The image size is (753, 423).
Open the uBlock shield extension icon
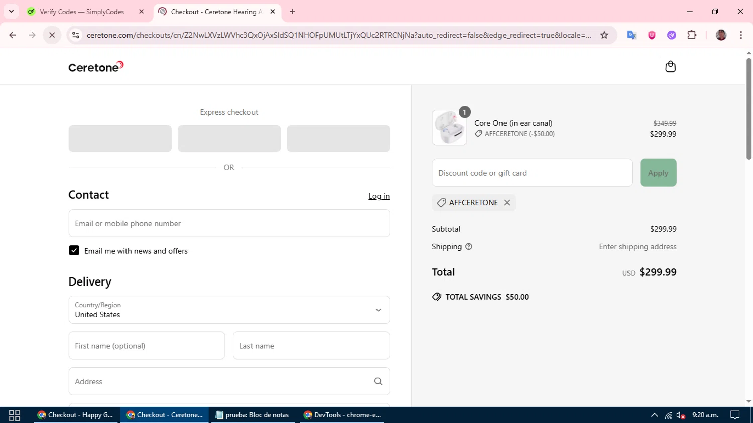click(x=652, y=35)
